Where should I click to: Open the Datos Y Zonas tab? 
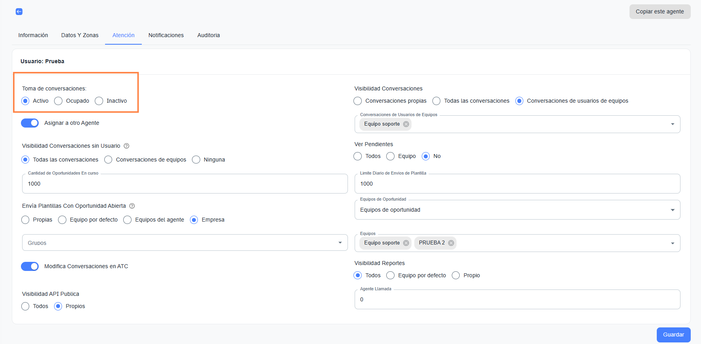click(x=80, y=35)
